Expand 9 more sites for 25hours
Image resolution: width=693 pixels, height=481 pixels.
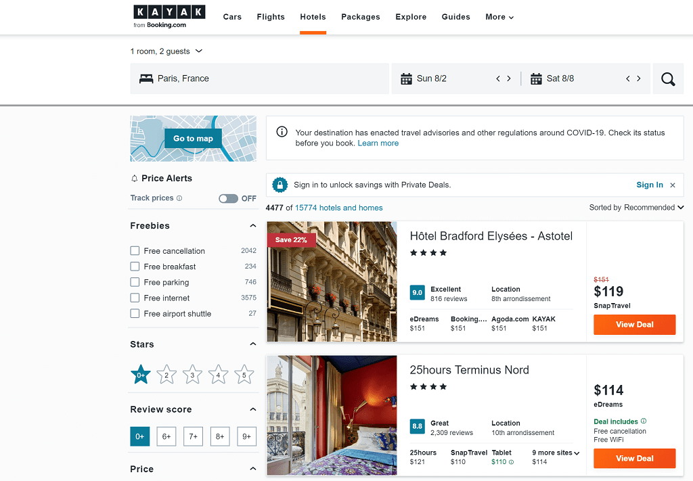click(556, 453)
